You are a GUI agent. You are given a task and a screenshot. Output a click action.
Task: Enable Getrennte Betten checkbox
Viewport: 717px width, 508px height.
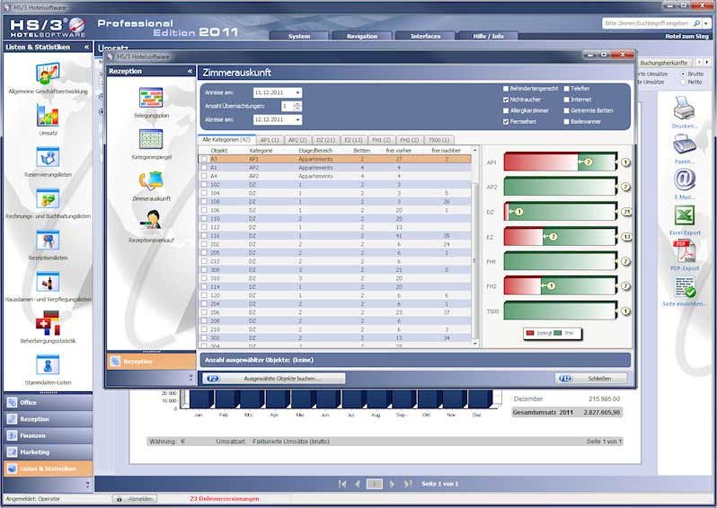click(x=566, y=110)
